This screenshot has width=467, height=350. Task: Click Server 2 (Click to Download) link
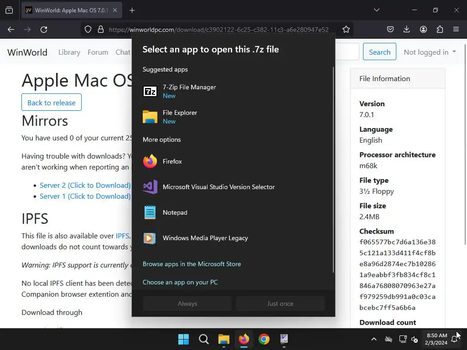(x=85, y=185)
